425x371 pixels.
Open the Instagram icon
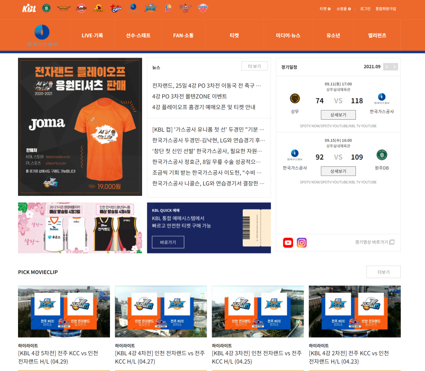pos(302,242)
